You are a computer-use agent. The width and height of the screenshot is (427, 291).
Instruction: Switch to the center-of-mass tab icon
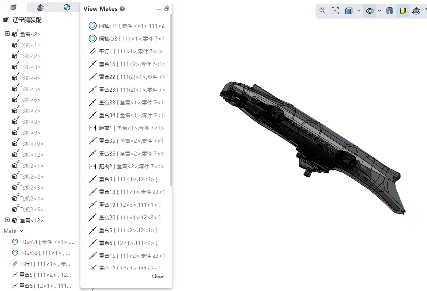point(67,7)
